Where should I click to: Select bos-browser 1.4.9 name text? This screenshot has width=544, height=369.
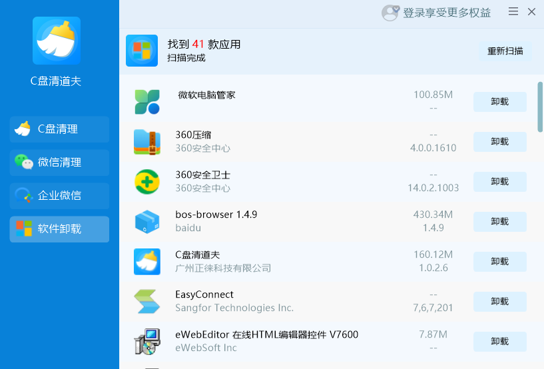coord(216,214)
